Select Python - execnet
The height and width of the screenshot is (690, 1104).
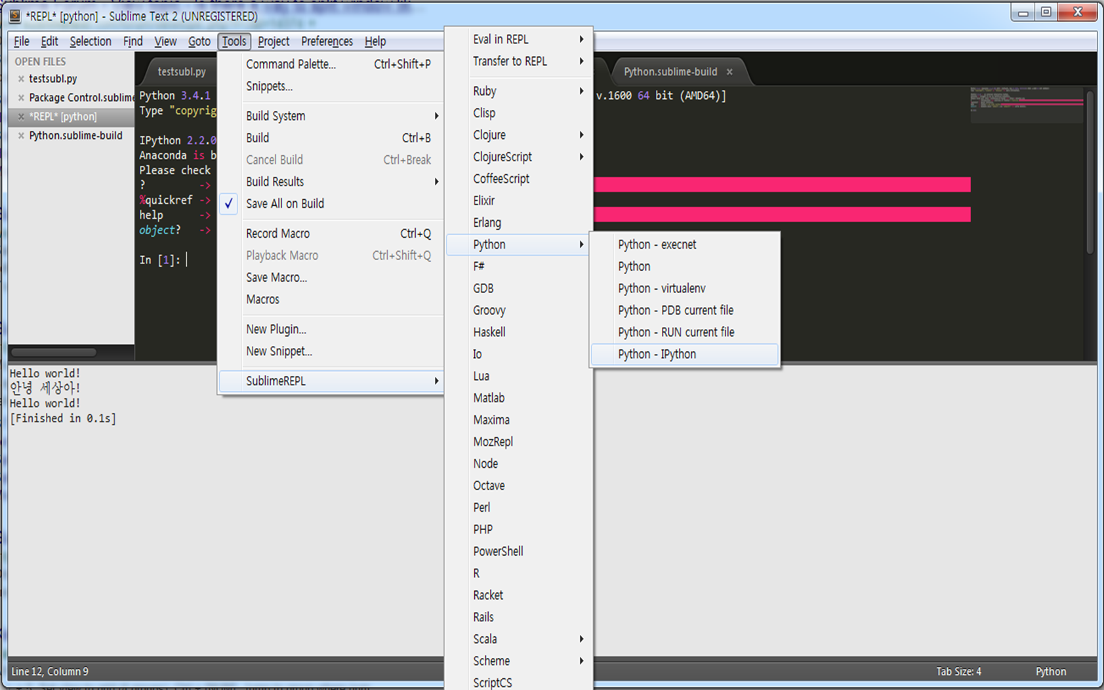click(x=685, y=244)
